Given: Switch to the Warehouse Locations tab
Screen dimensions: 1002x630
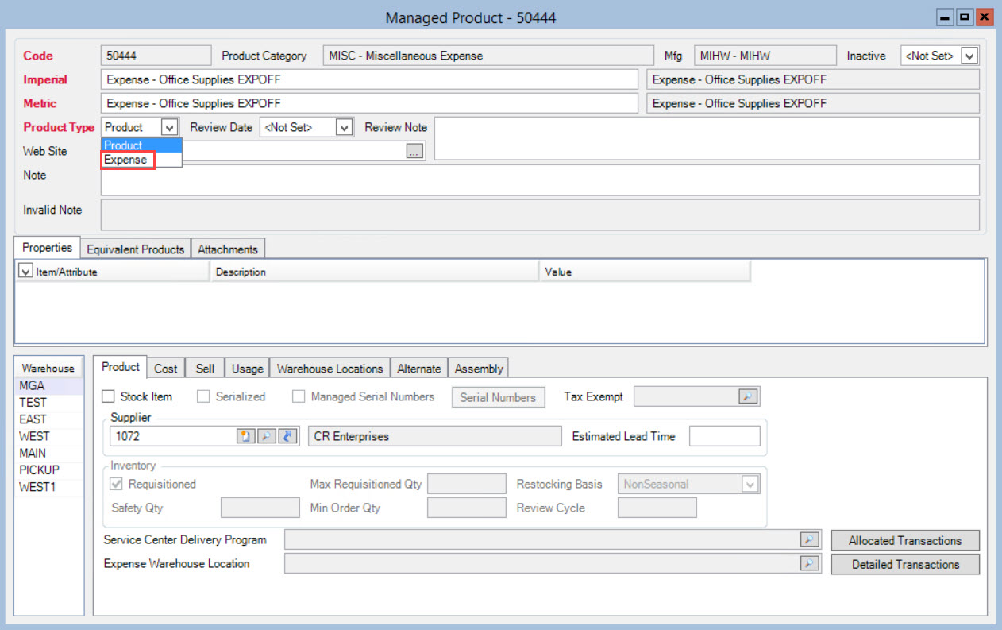Looking at the screenshot, I should (330, 369).
